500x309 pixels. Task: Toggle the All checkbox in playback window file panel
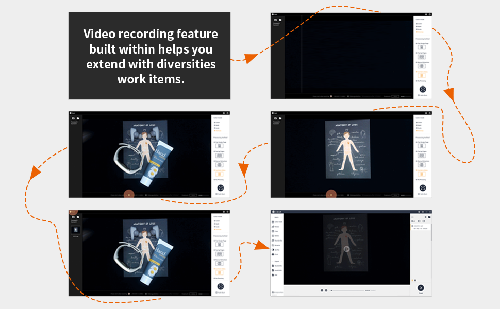click(413, 221)
